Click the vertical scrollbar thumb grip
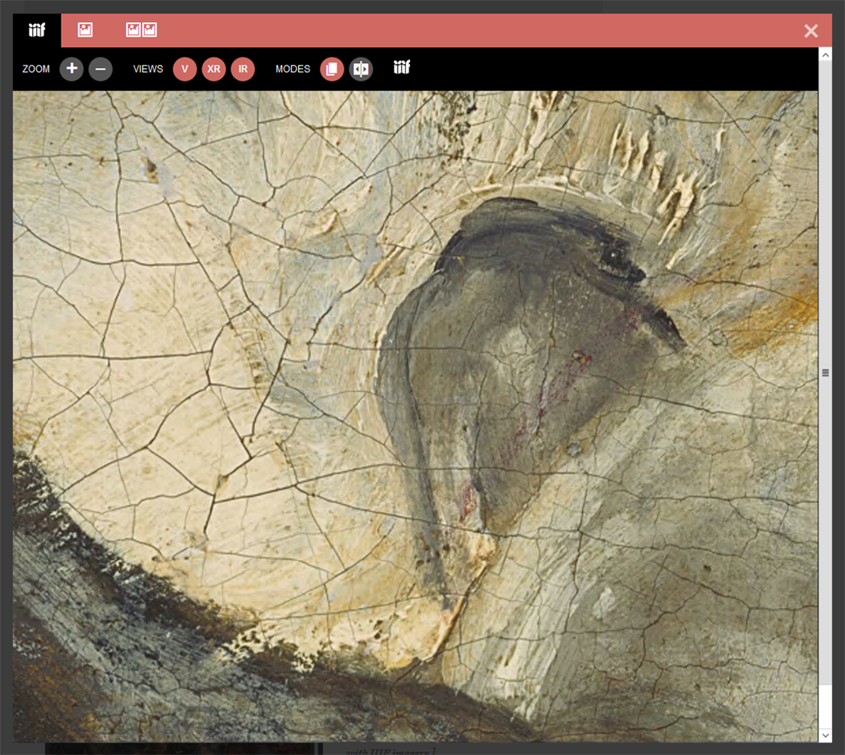 (x=825, y=372)
